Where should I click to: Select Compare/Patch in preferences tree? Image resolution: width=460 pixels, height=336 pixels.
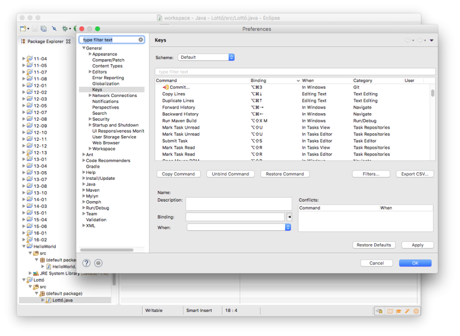pos(108,60)
